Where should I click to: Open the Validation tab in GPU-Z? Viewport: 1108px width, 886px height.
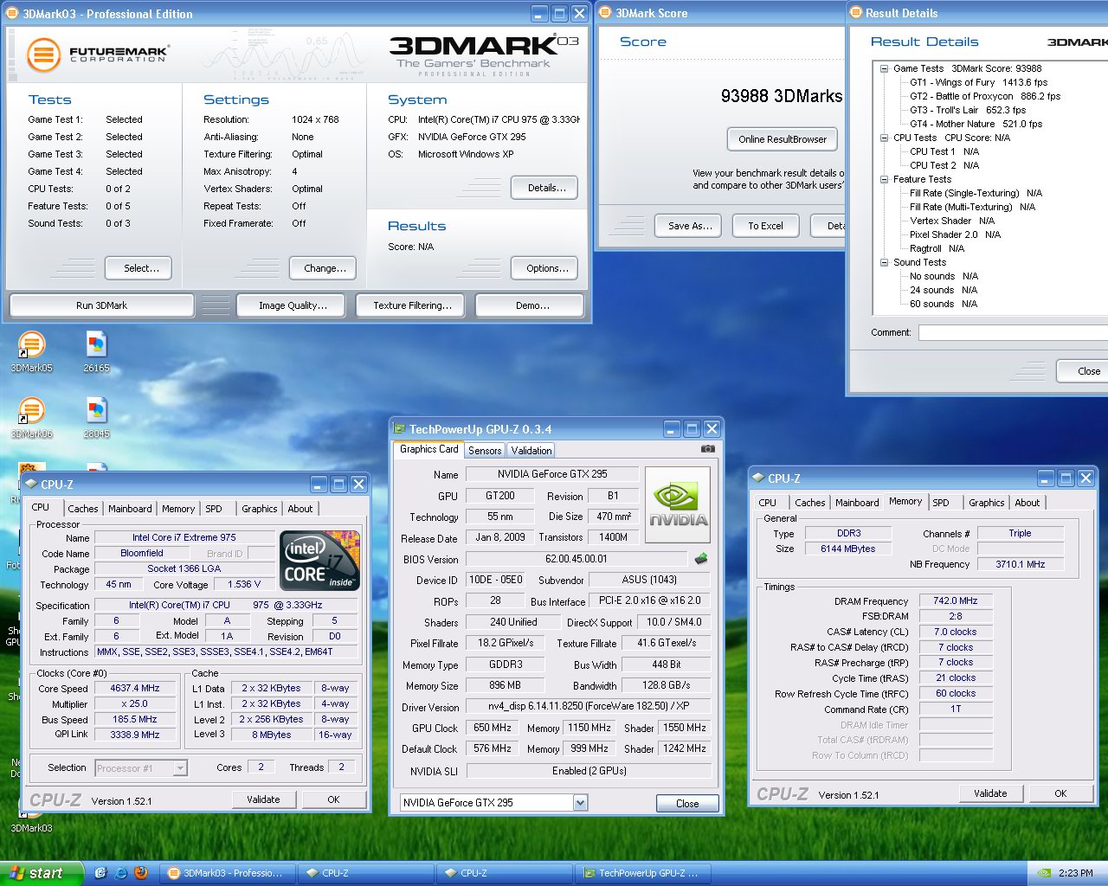click(531, 451)
